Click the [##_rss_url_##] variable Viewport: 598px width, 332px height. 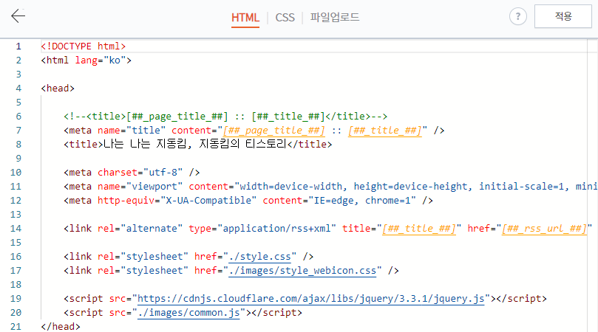[544, 229]
